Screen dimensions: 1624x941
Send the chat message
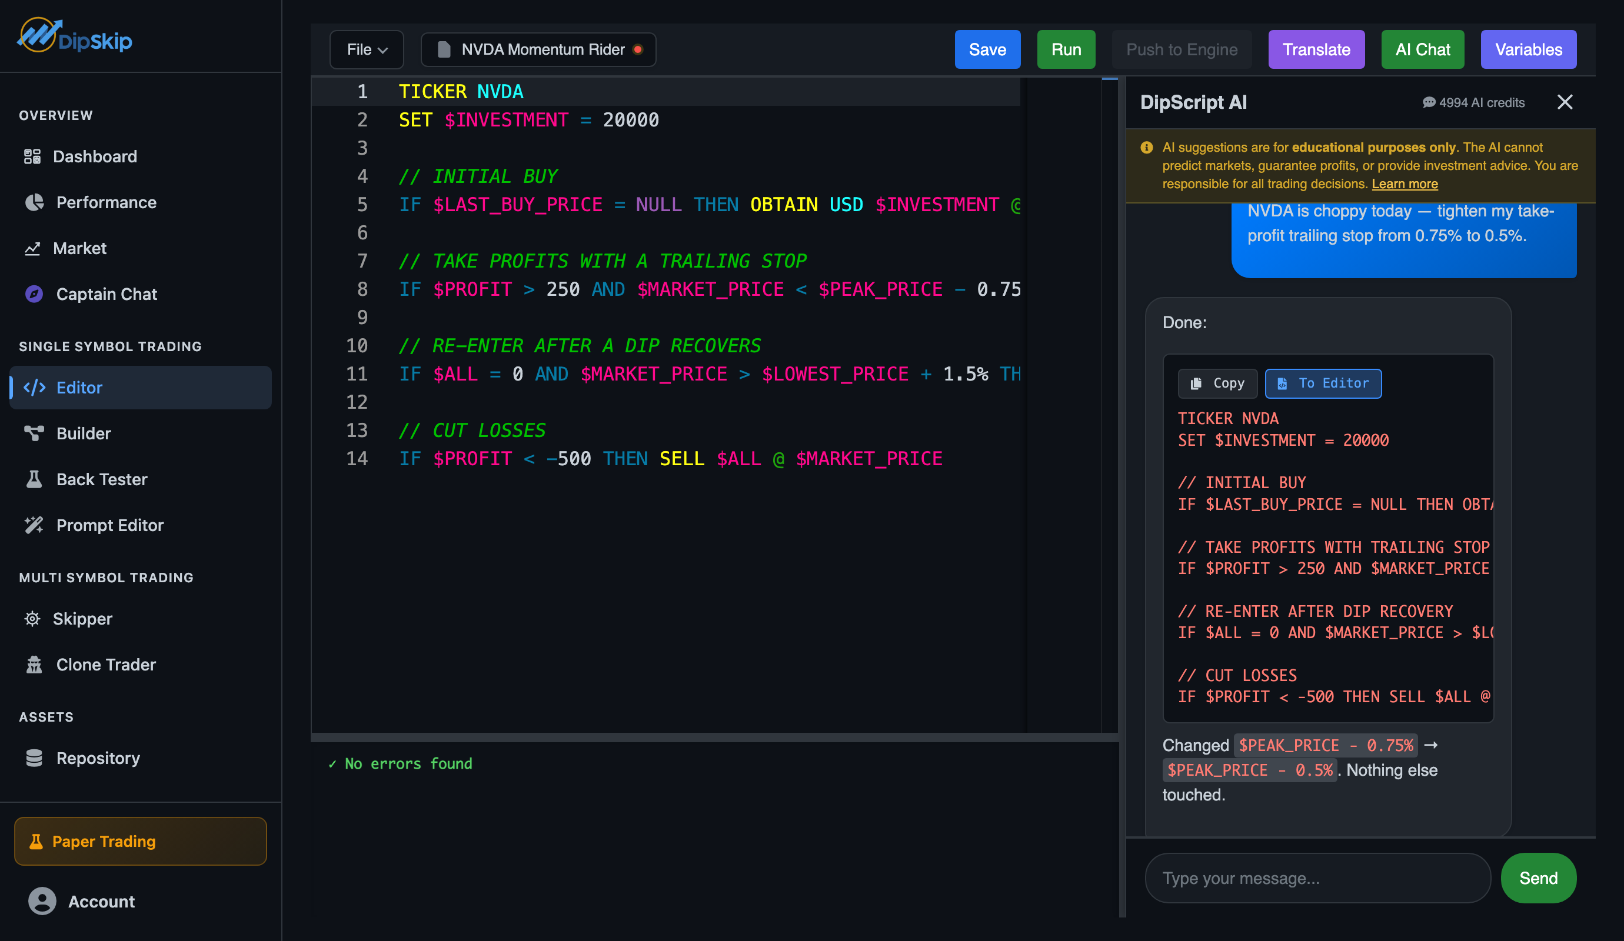click(x=1538, y=878)
